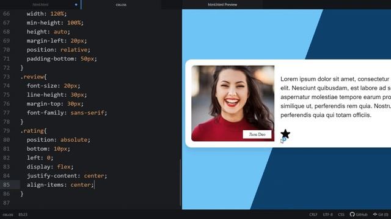Click the GitHub octocat icon in status bar
Viewport: 391px width, 219px height.
[352, 214]
